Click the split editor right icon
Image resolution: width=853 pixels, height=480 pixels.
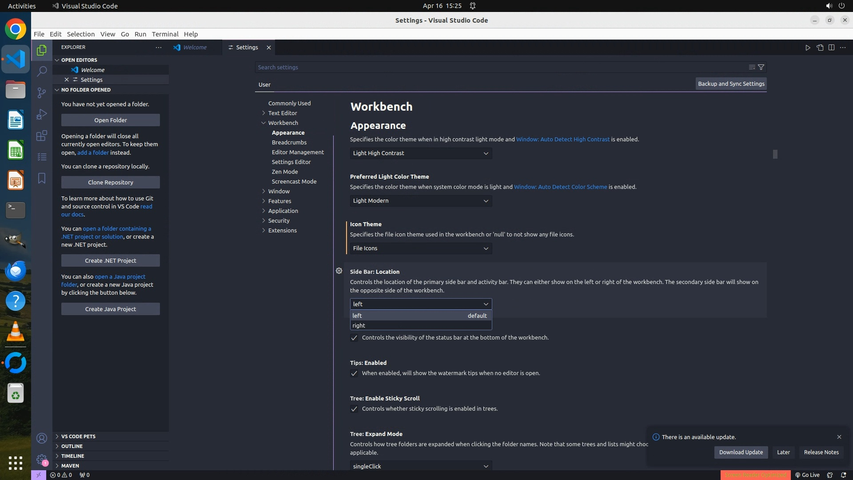(831, 48)
